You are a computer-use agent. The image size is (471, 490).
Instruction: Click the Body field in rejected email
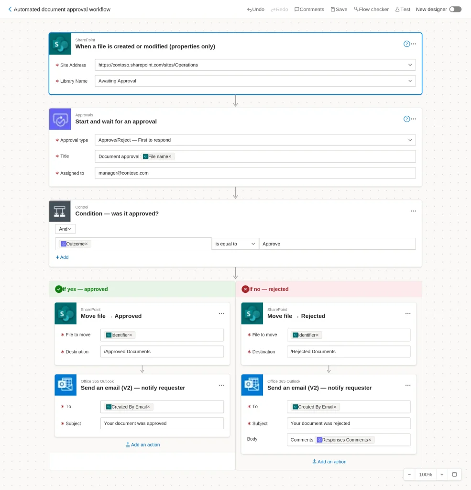[x=349, y=440]
